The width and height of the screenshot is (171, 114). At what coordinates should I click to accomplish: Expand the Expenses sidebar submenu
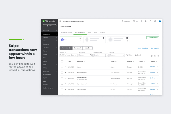(x=57, y=38)
